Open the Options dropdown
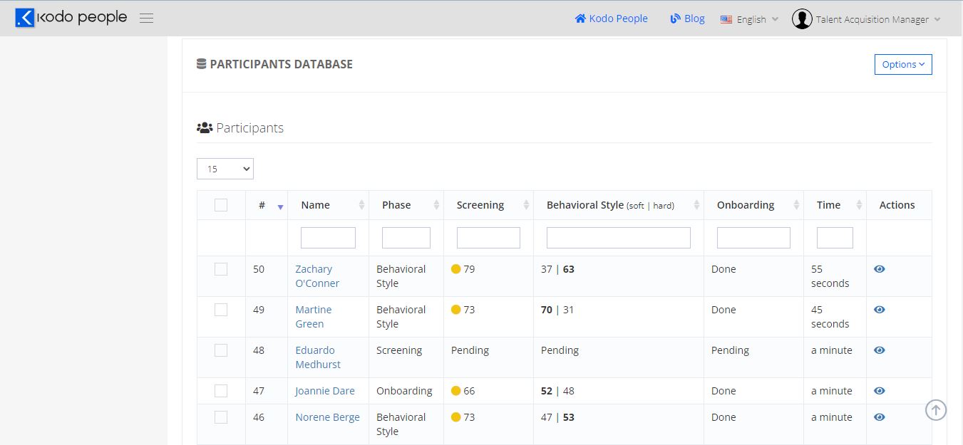963x445 pixels. [902, 64]
